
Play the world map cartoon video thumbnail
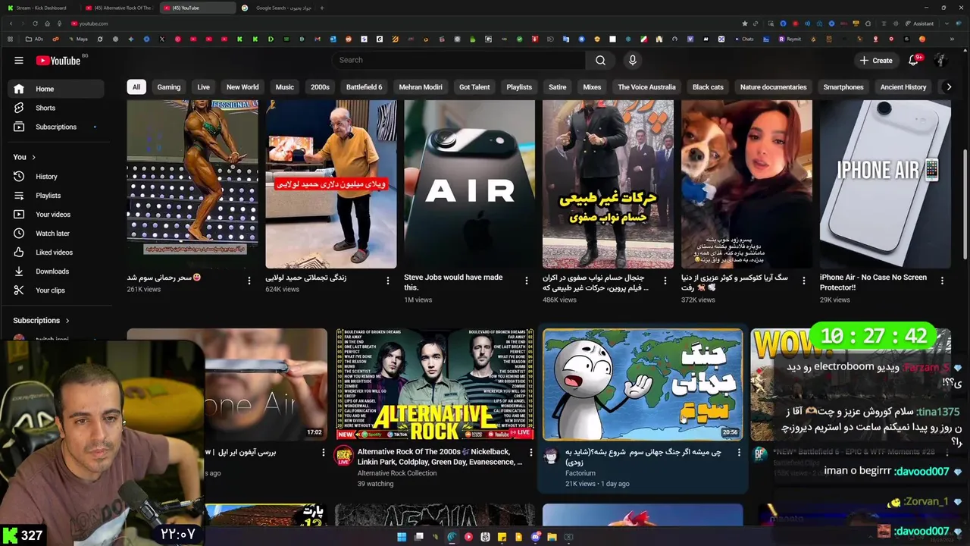point(643,384)
